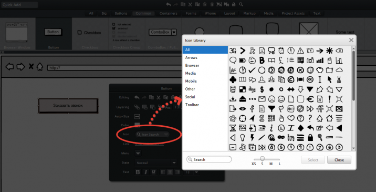This screenshot has height=192, width=376.
Task: Choose the lightning bolt icon
Action: [252, 137]
